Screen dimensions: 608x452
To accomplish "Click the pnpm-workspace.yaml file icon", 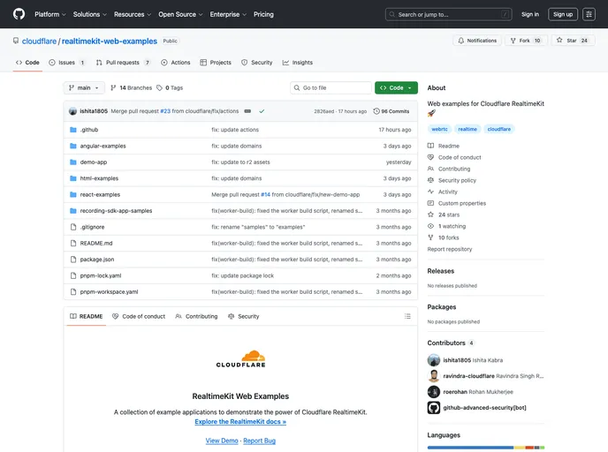I will [72, 292].
